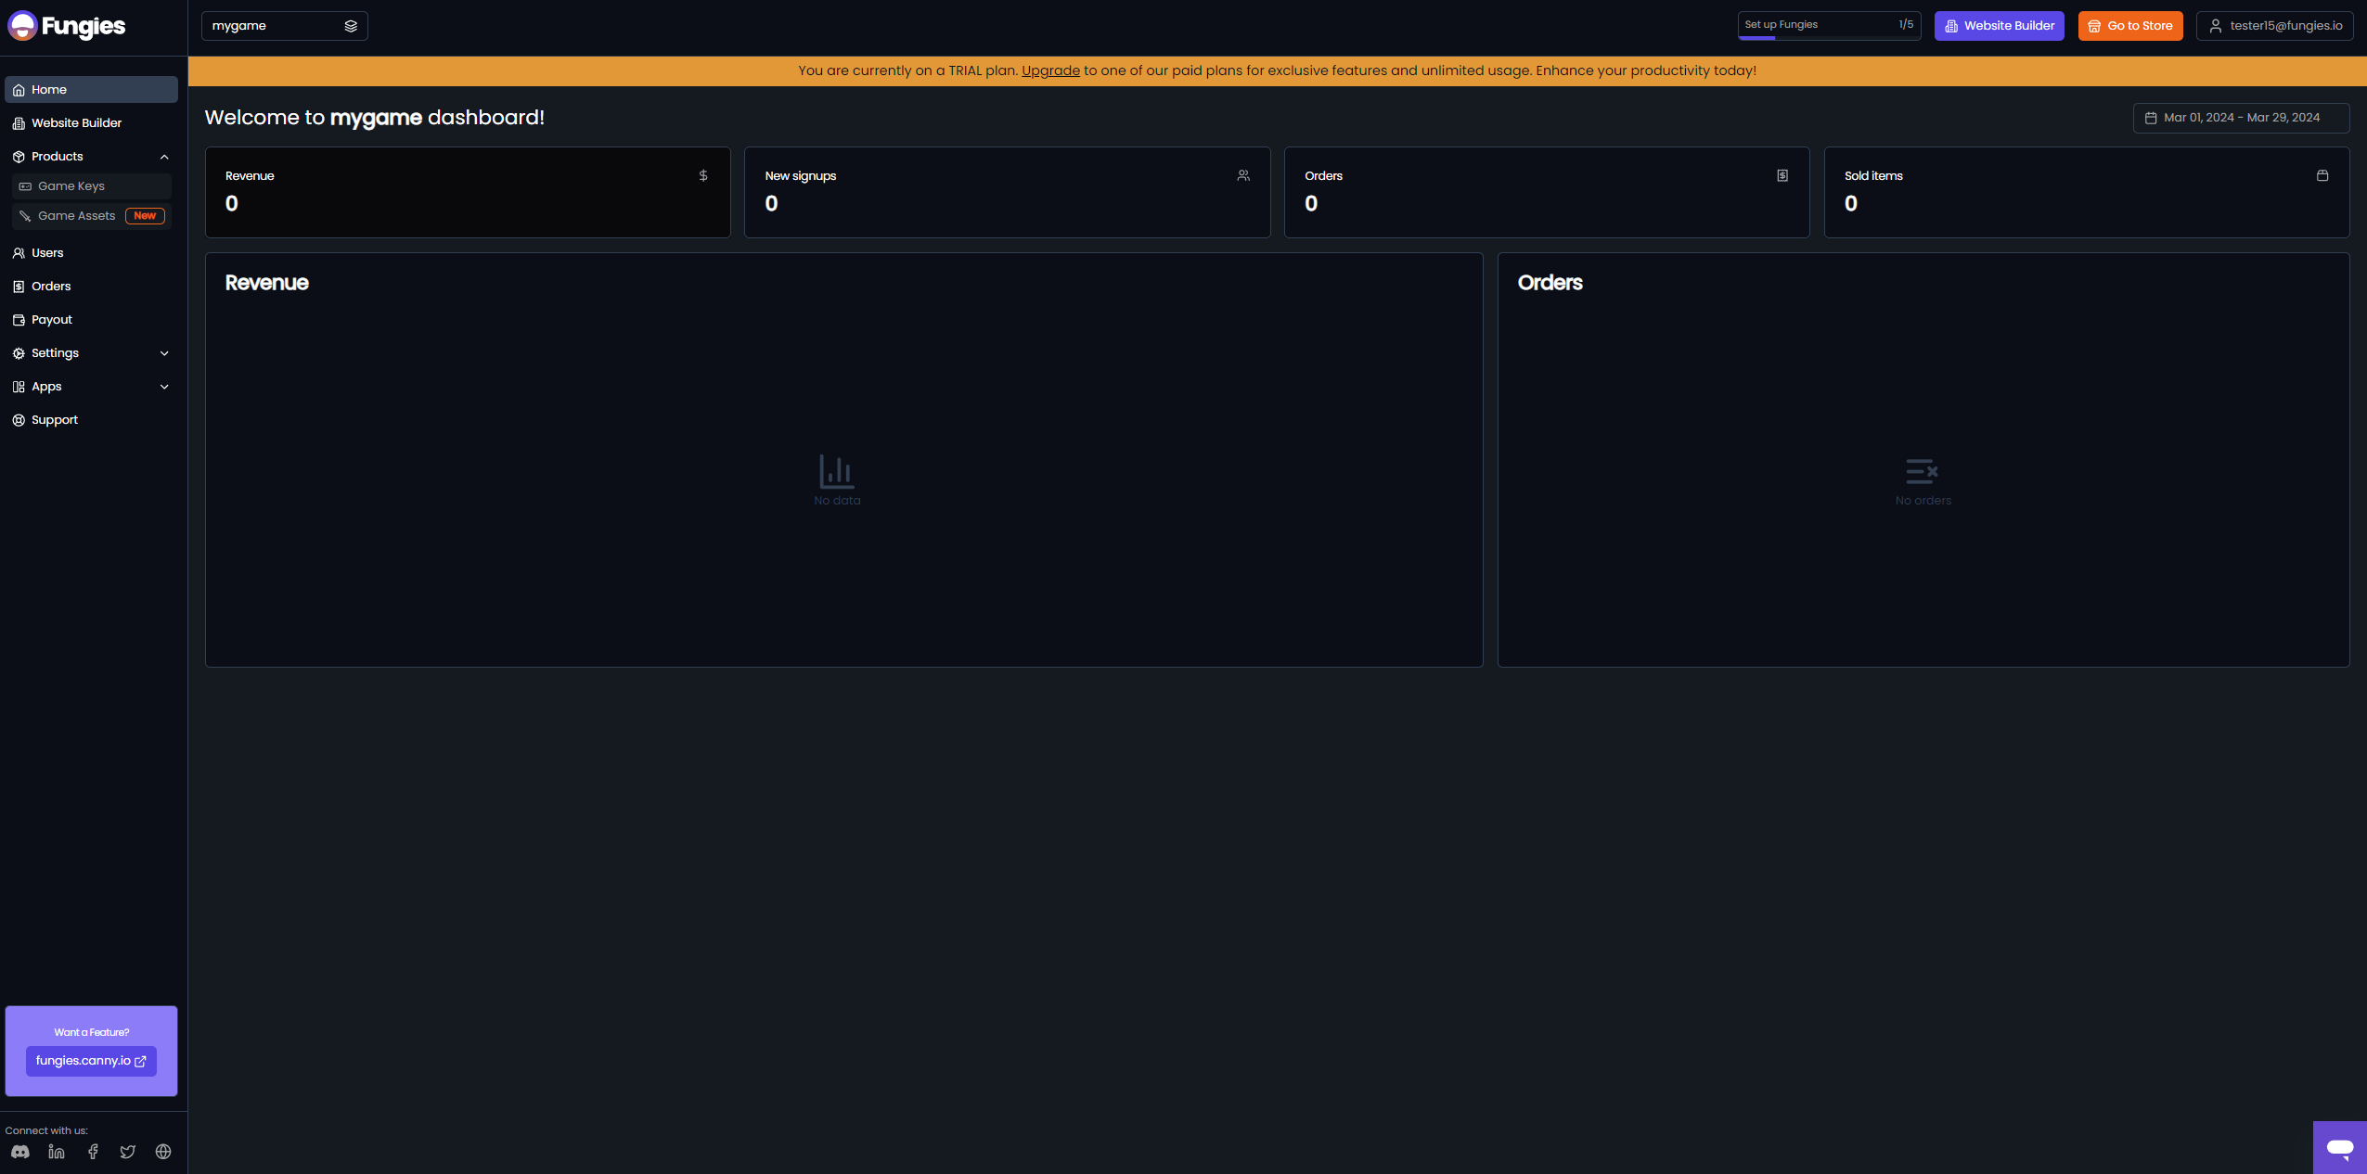
Task: Open the date range picker
Action: (x=2241, y=118)
